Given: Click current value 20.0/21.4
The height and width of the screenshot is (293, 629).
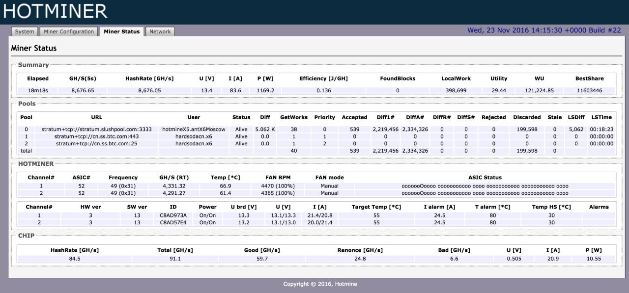Looking at the screenshot, I should point(319,222).
